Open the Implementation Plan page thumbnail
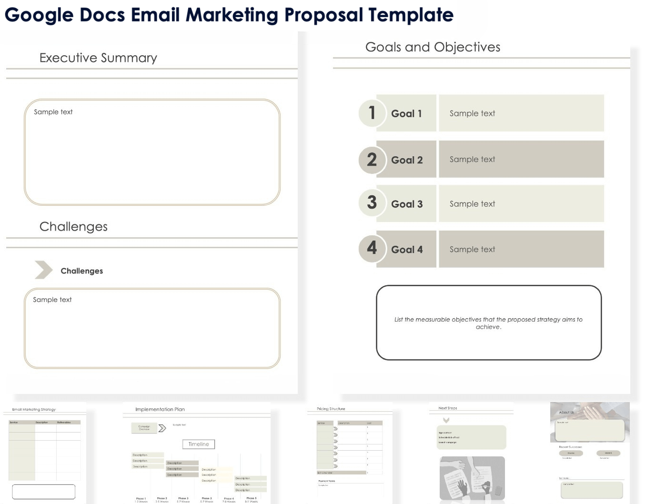The image size is (646, 504). click(x=197, y=453)
